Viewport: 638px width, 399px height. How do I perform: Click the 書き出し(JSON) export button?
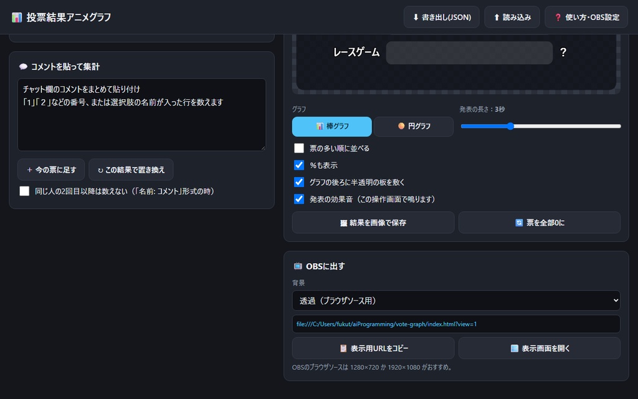pos(442,17)
